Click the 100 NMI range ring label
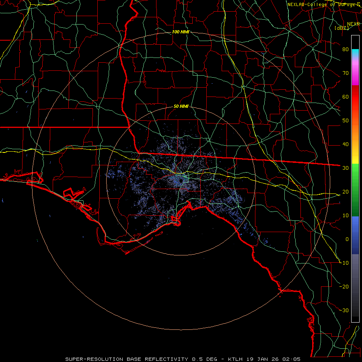 pos(181,32)
